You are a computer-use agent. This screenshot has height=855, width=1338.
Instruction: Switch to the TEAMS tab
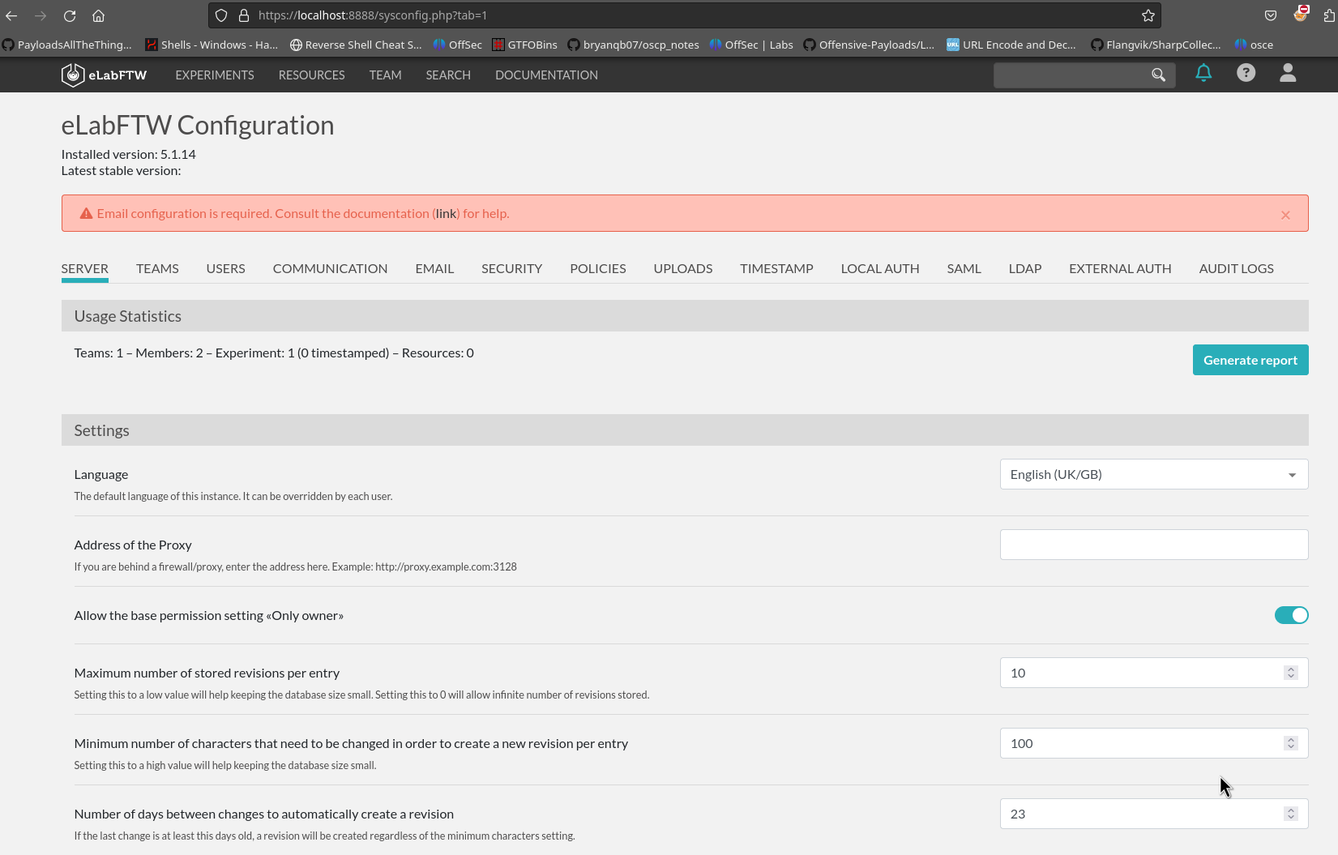(x=157, y=268)
